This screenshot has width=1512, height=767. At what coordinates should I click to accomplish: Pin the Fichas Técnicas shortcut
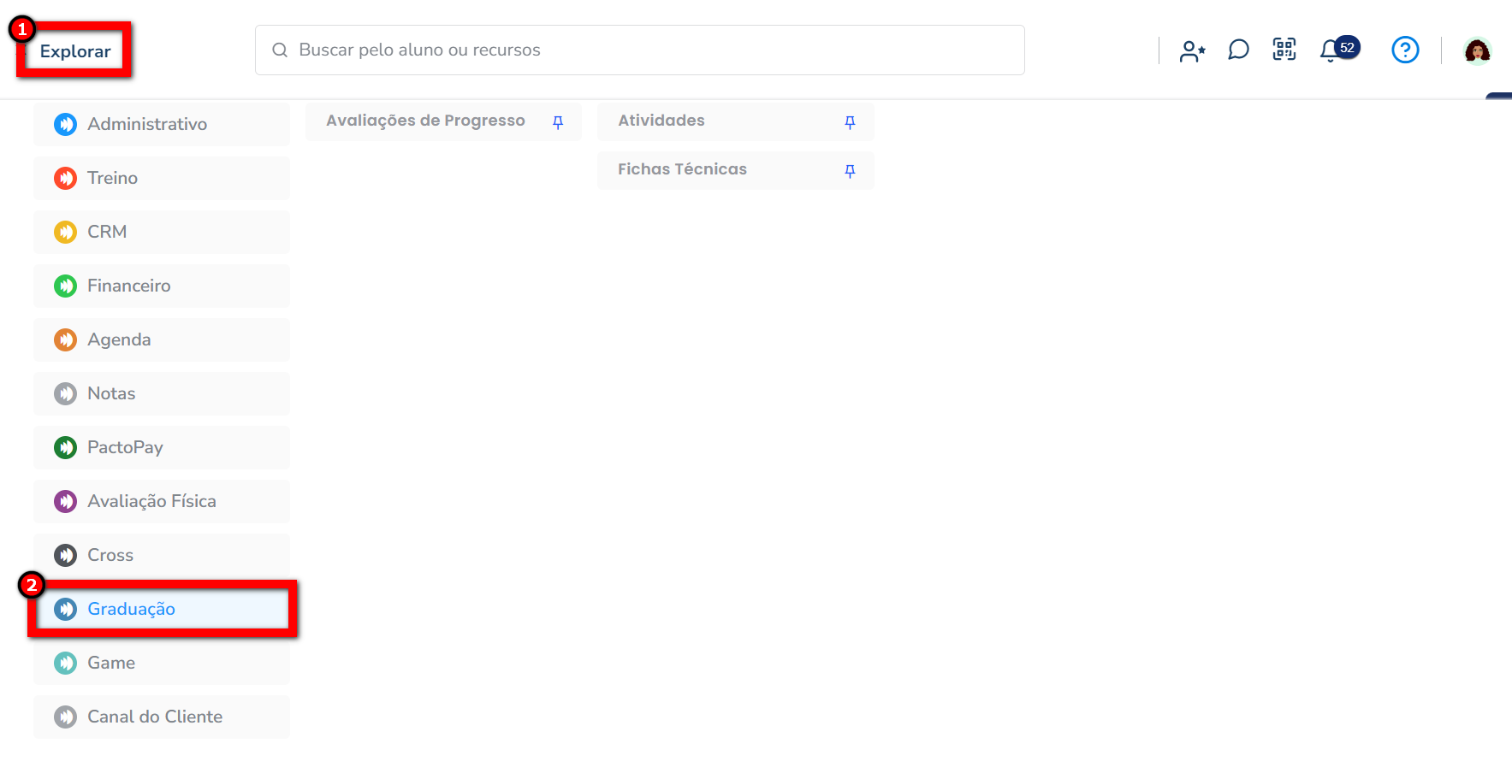point(850,171)
